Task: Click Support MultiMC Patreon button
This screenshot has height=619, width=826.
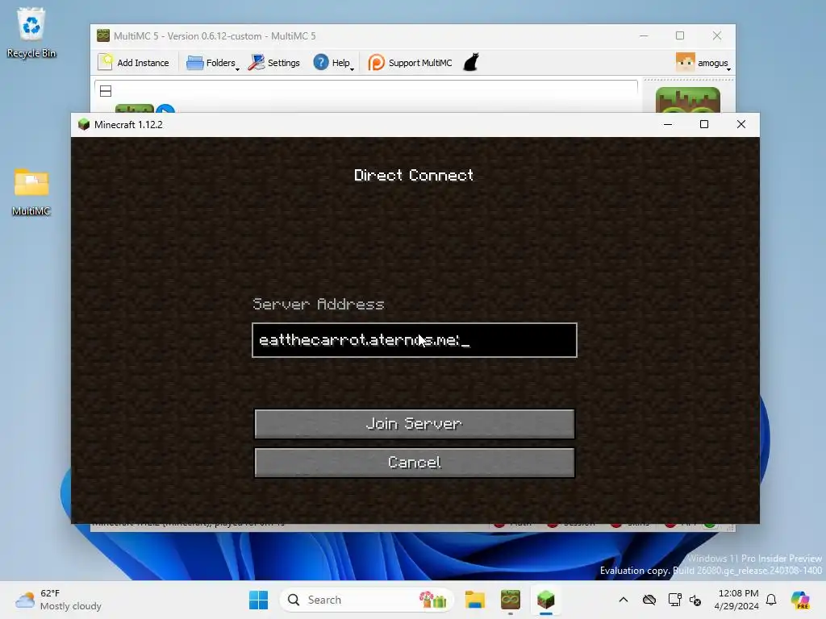Action: [x=410, y=63]
